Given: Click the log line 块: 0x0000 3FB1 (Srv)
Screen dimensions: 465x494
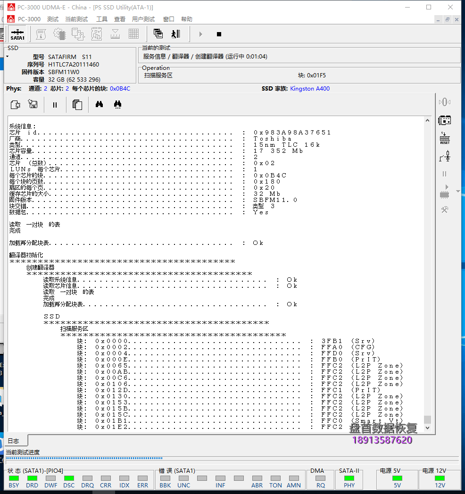Looking at the screenshot, I should pos(226,341).
